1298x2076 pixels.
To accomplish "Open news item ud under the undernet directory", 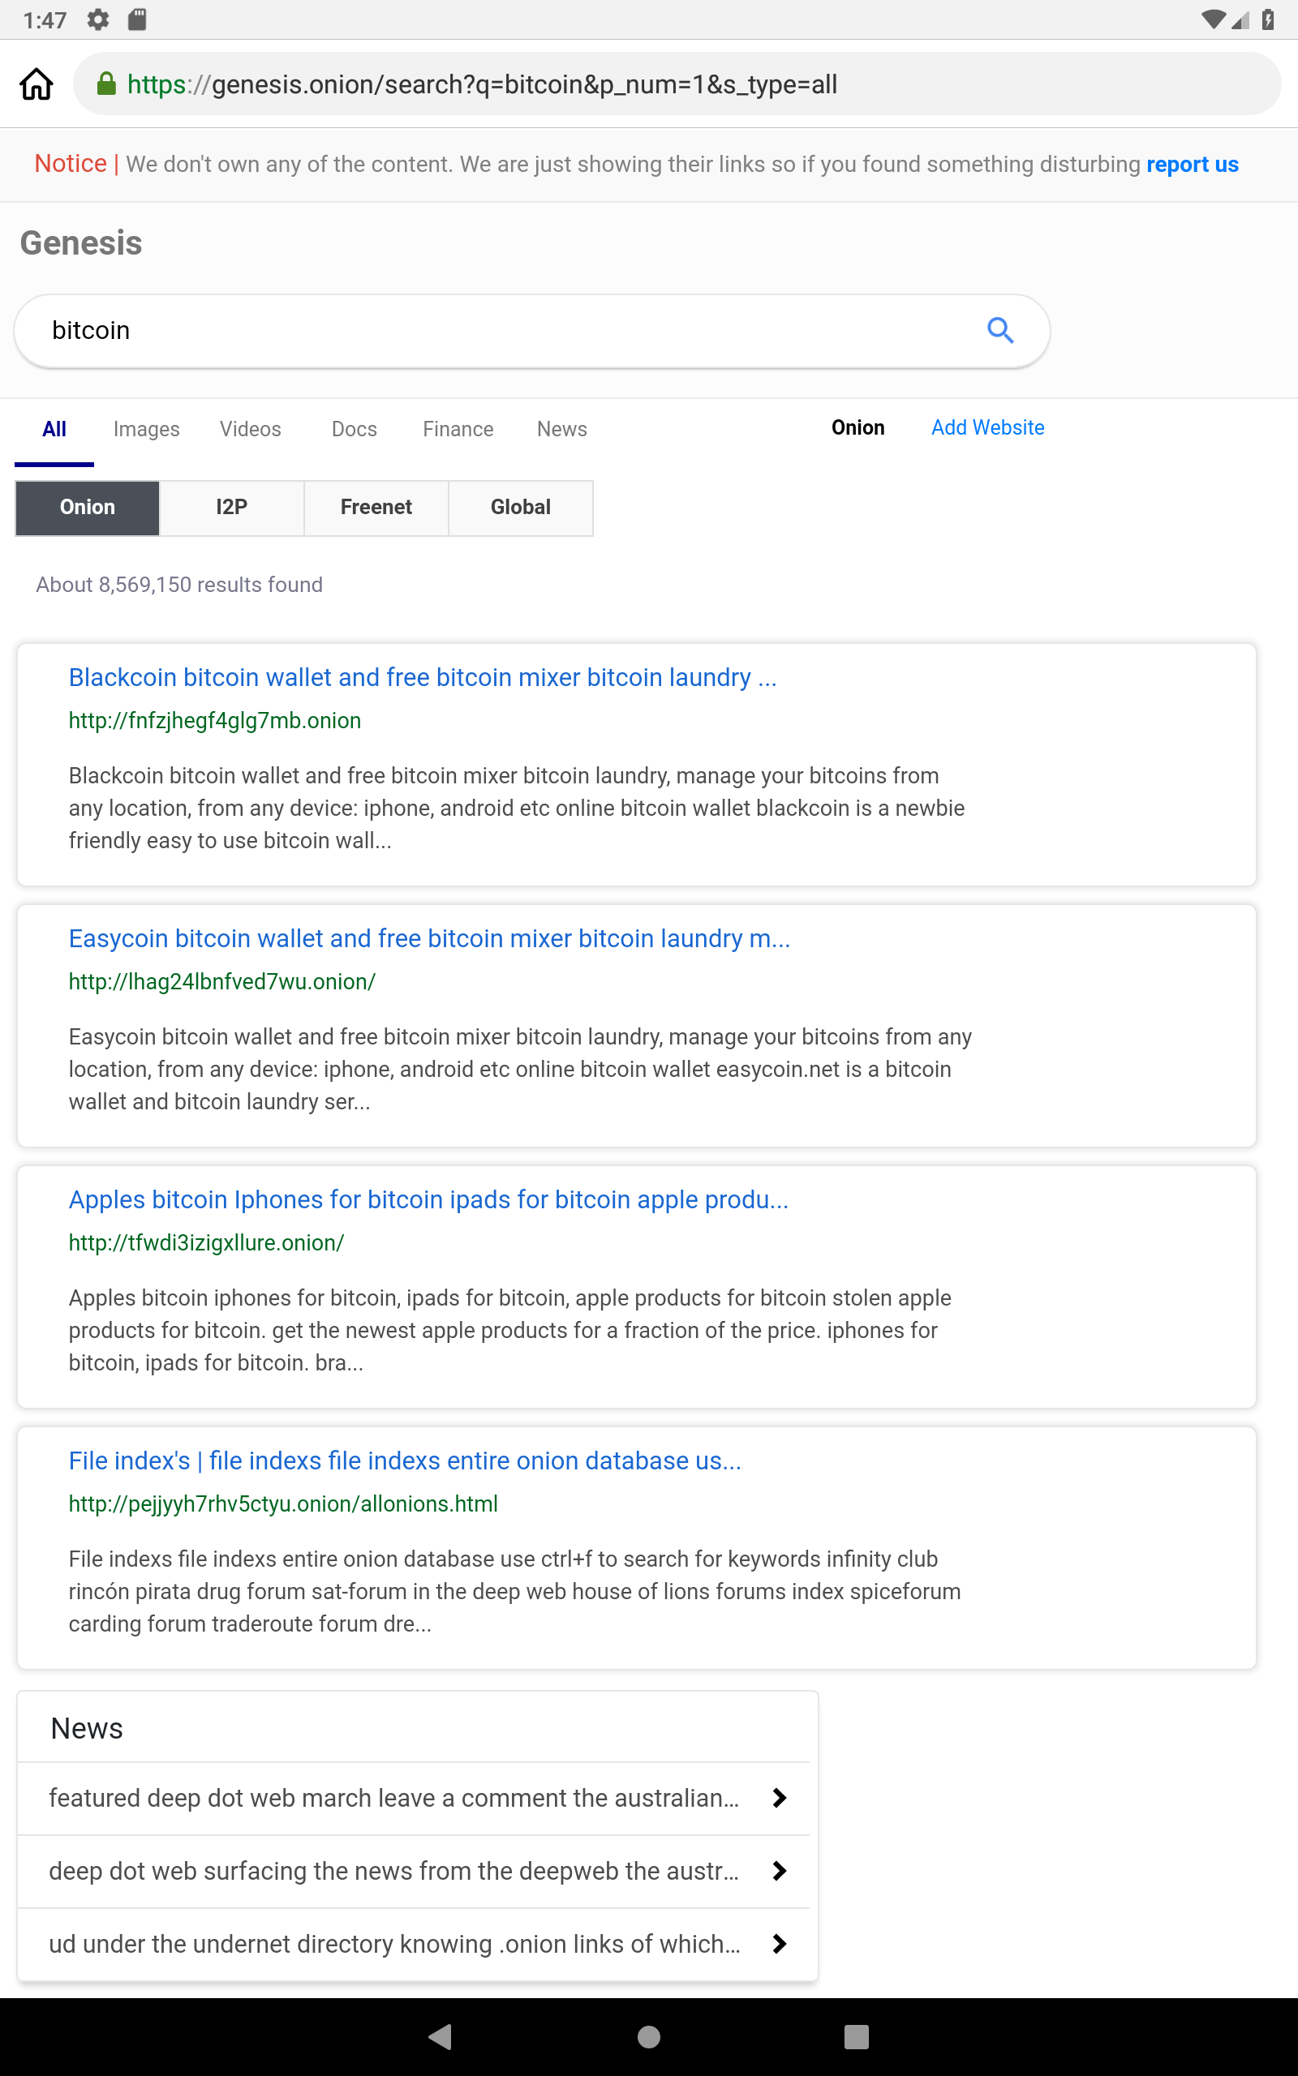I will coord(395,1944).
